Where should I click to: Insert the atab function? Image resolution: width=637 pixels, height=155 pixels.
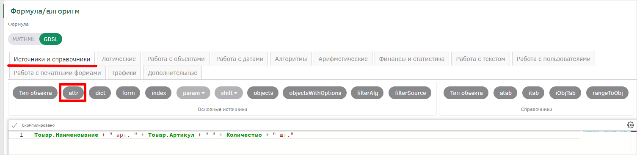[506, 93]
